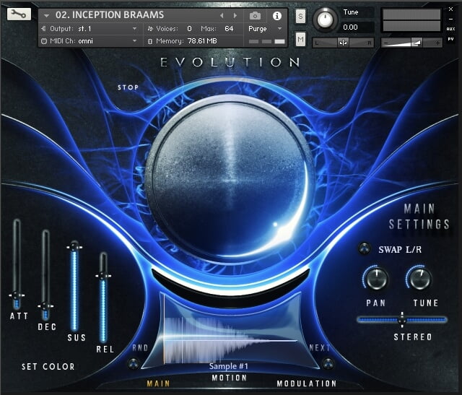Click the Output routing icon
This screenshot has height=395, width=462.
pyautogui.click(x=44, y=29)
